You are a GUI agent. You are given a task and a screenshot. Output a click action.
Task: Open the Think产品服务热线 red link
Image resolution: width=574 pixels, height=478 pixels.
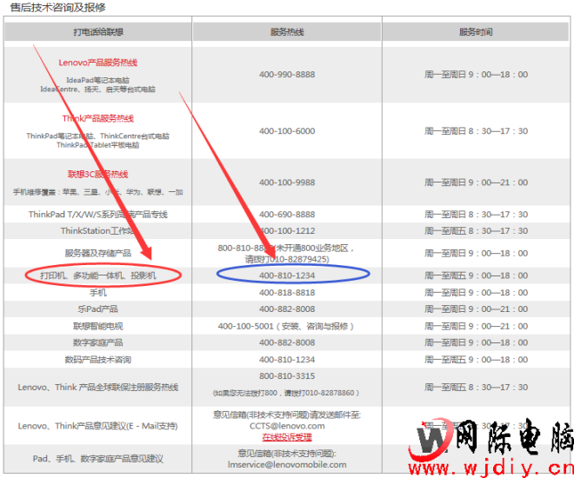[x=97, y=118]
